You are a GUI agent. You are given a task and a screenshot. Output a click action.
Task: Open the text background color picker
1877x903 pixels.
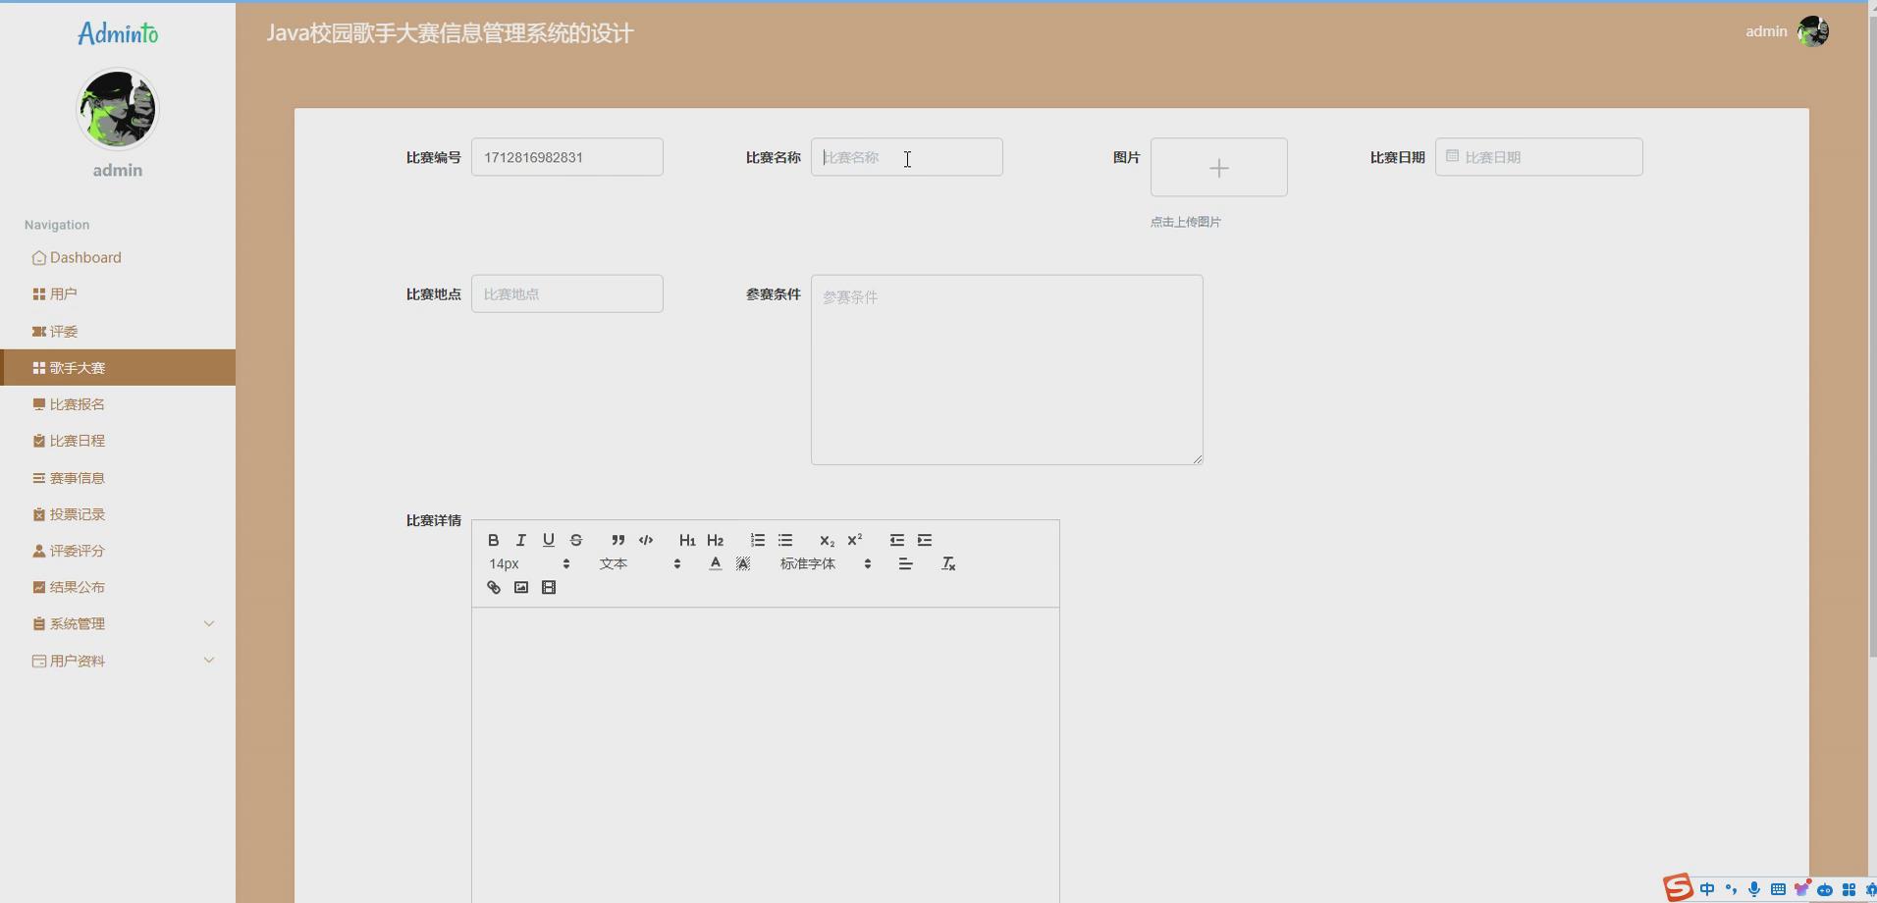pyautogui.click(x=743, y=563)
